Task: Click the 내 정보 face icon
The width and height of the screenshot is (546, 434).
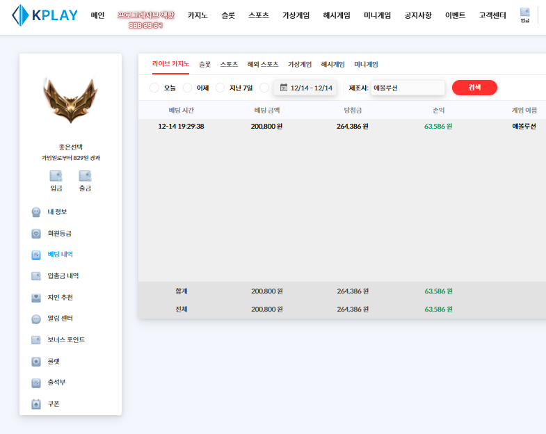Action: coord(36,211)
